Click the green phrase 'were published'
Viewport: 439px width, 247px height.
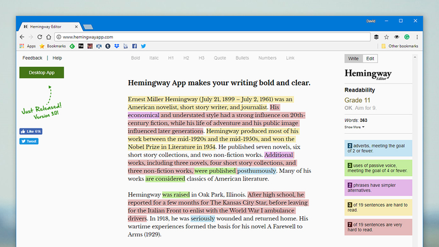pyautogui.click(x=215, y=171)
